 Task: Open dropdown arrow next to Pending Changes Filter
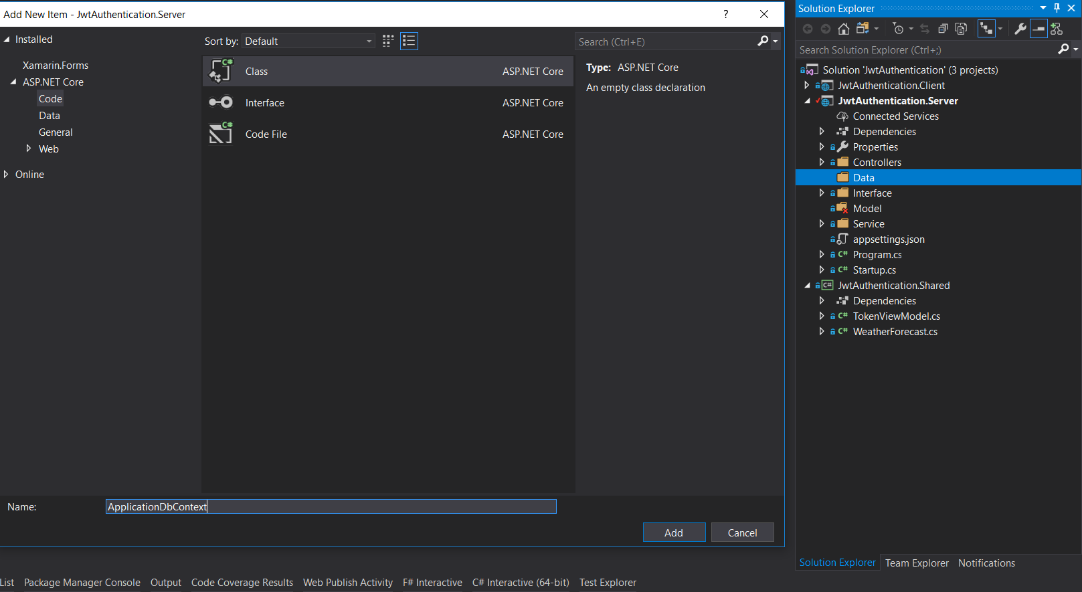click(911, 29)
